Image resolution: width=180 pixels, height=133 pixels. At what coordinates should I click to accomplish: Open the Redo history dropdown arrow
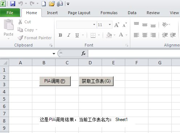click(37, 4)
